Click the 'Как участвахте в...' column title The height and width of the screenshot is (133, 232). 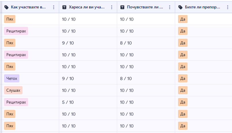pos(28,7)
